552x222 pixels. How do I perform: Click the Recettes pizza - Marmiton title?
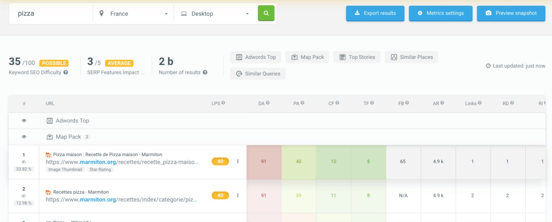81,192
